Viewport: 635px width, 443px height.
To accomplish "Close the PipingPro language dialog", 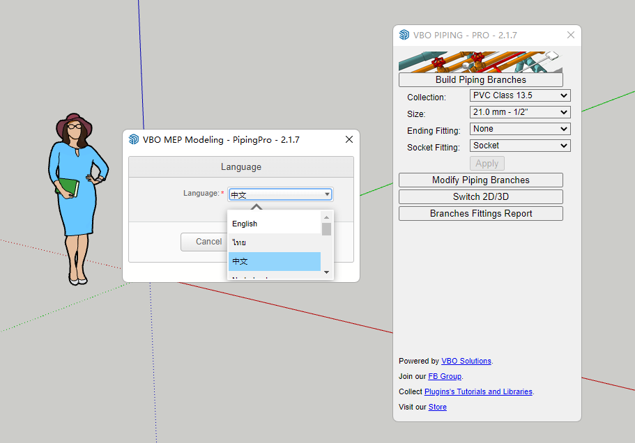I will 349,139.
